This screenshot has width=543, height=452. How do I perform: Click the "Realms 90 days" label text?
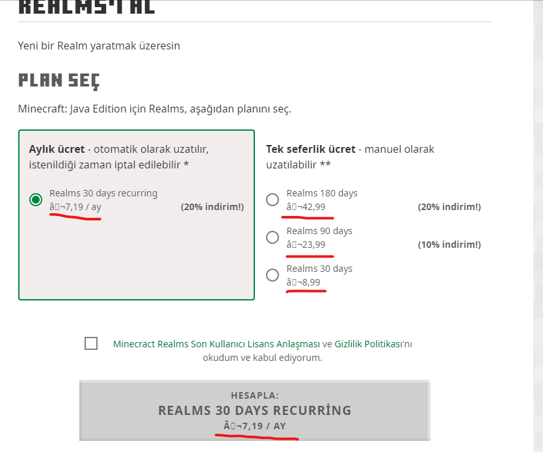point(319,231)
